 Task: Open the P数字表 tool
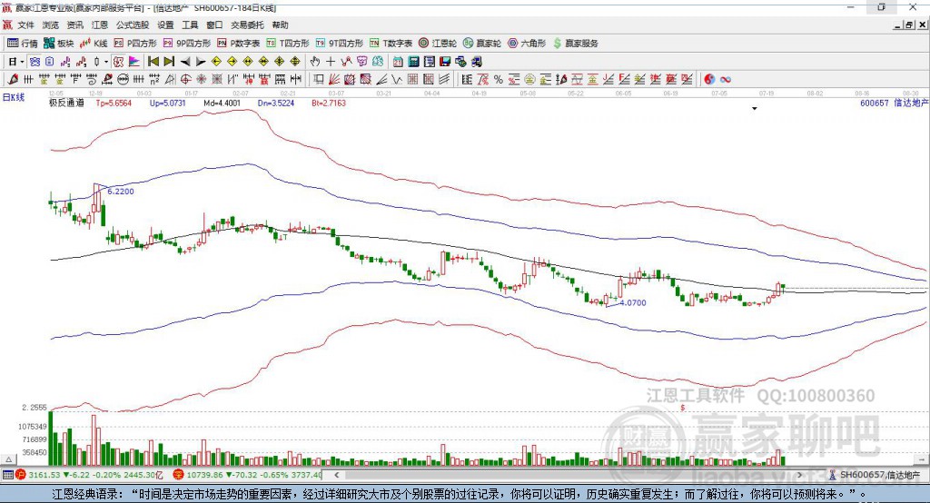tap(239, 44)
